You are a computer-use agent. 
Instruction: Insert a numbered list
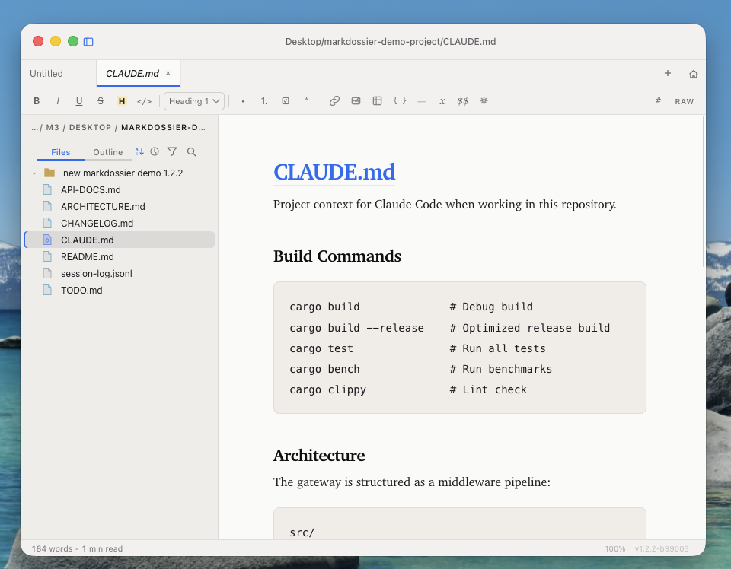pyautogui.click(x=264, y=101)
